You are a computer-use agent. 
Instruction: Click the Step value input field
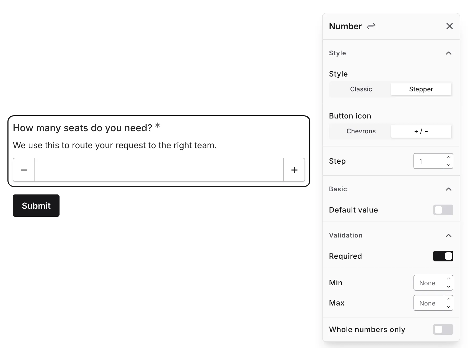tap(429, 161)
